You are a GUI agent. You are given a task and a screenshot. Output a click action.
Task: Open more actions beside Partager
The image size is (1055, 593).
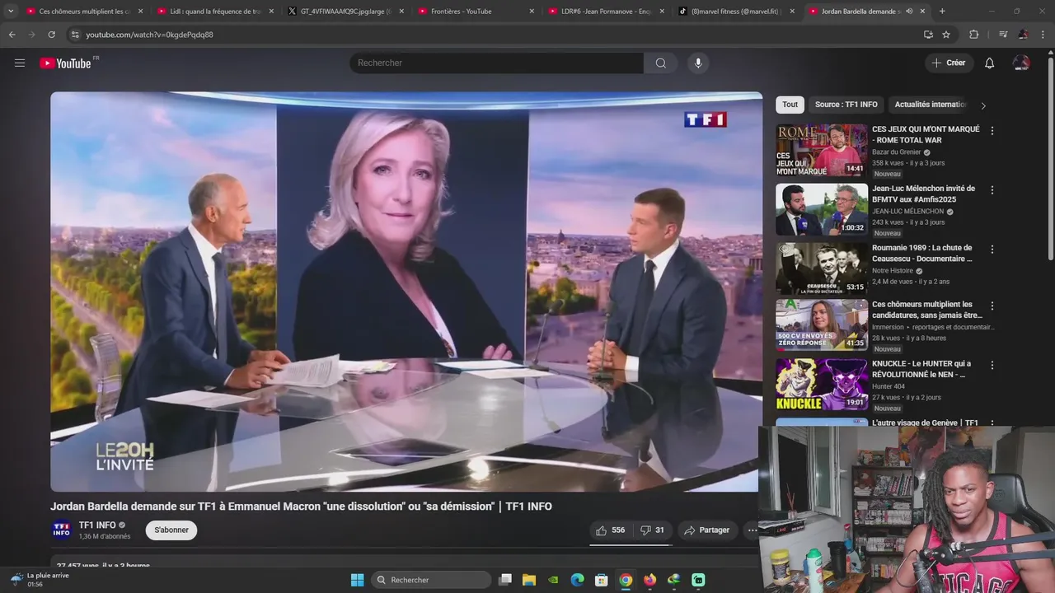(x=752, y=530)
